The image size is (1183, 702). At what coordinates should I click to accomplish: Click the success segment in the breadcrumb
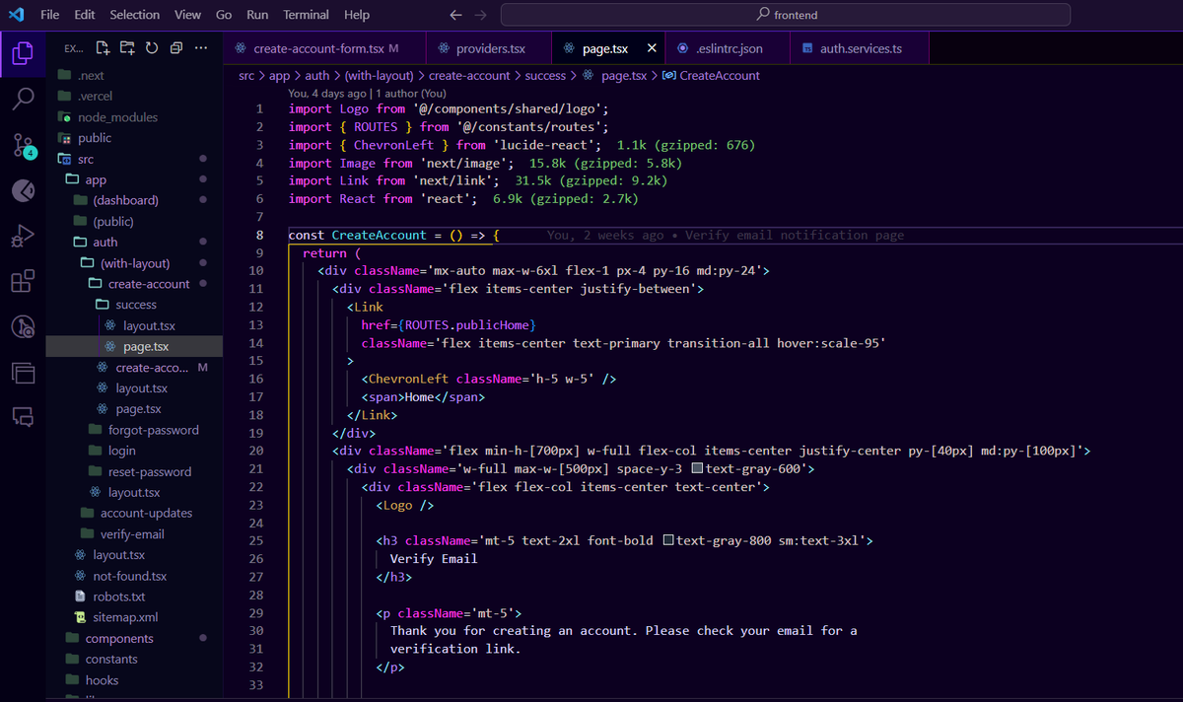click(x=545, y=75)
